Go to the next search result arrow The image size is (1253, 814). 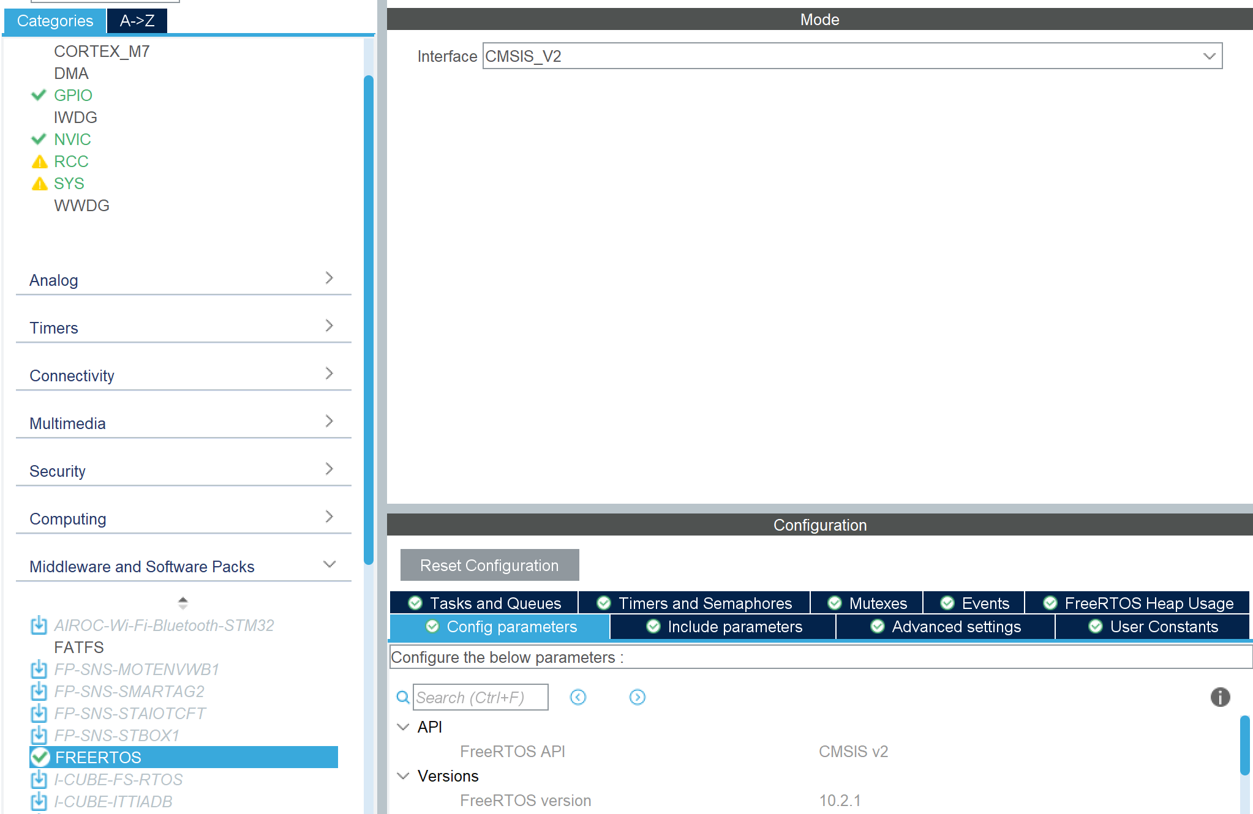point(637,697)
